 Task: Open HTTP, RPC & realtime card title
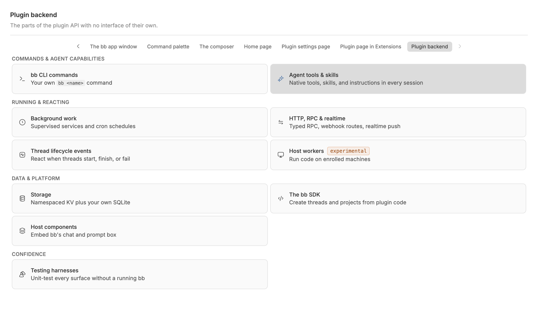pos(317,118)
